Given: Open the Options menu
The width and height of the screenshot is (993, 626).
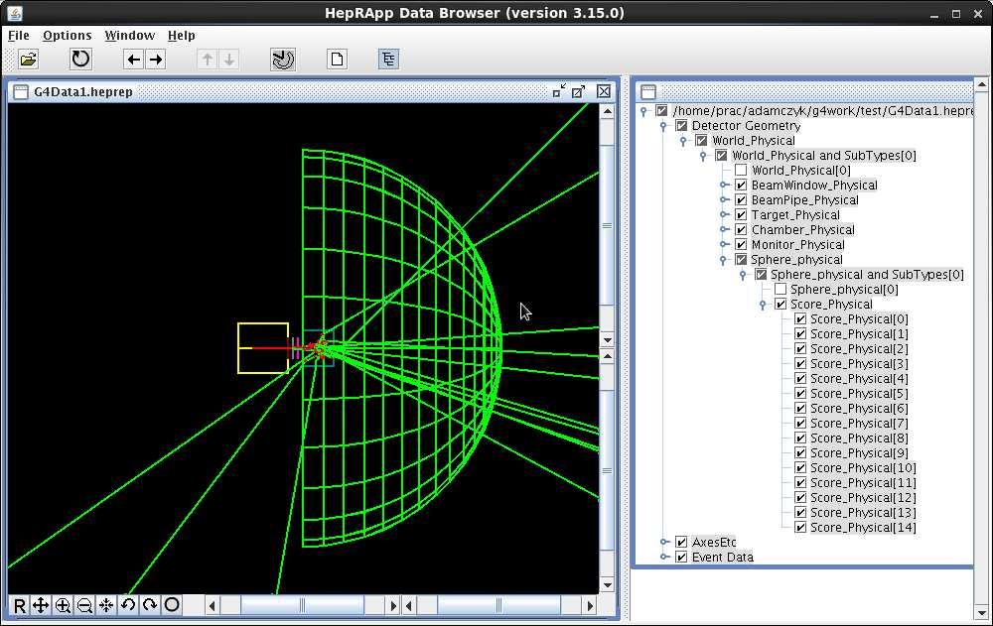Looking at the screenshot, I should click(x=68, y=36).
